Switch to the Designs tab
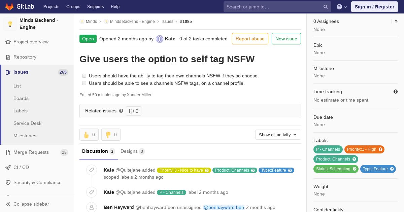This screenshot has height=212, width=404. coord(133,151)
